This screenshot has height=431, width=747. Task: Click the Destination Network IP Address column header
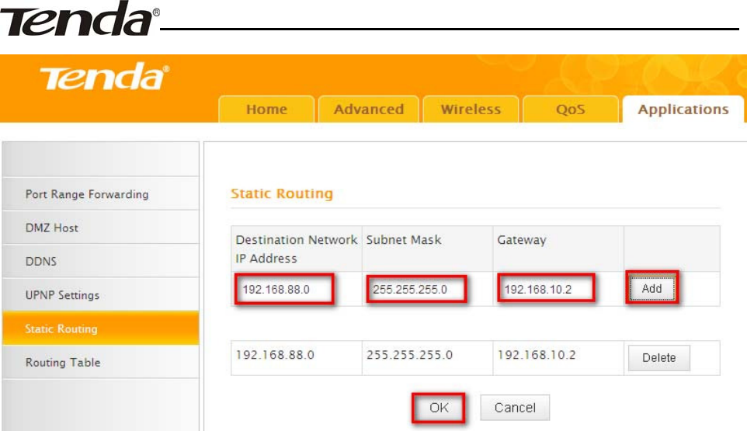click(297, 249)
